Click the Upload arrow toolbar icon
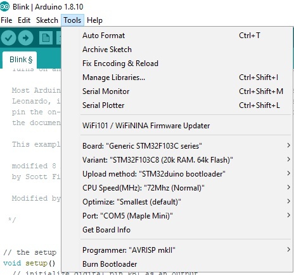This screenshot has width=294, height=275. [x=25, y=38]
